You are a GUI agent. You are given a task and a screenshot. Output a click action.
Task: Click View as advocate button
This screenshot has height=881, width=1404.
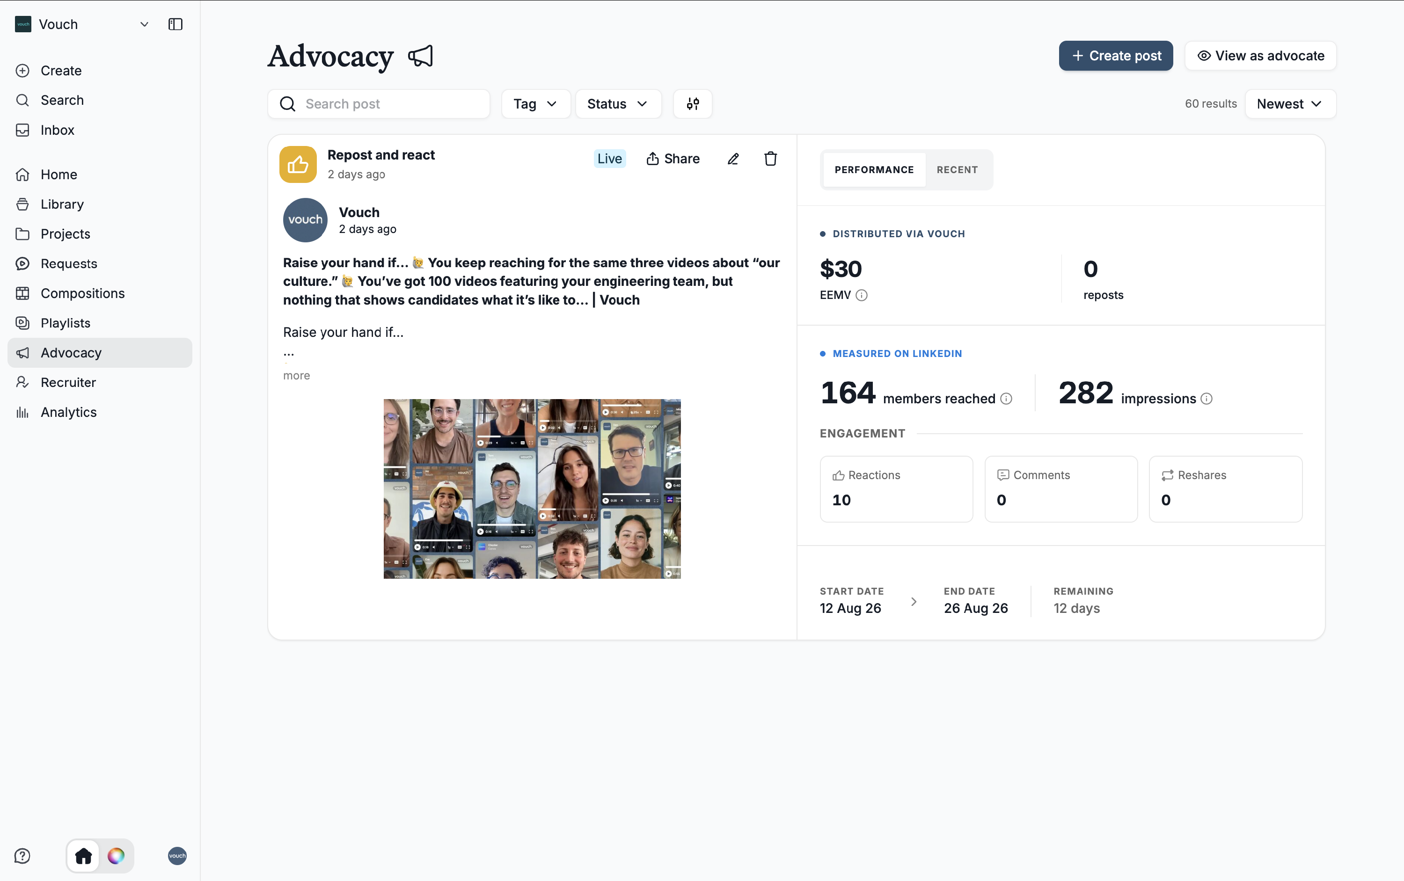[1260, 56]
